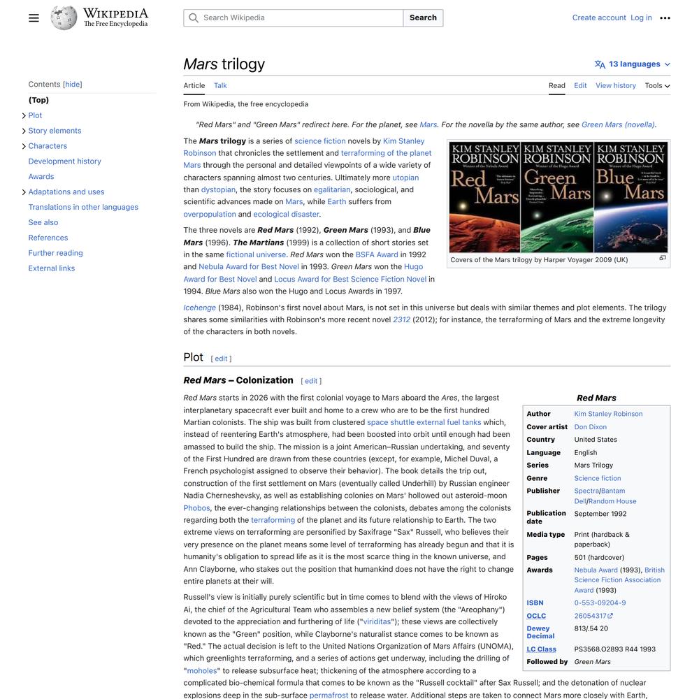The height and width of the screenshot is (699, 699).
Task: Open Locus Award for Best Science Fiction Novel
Action: 350,279
